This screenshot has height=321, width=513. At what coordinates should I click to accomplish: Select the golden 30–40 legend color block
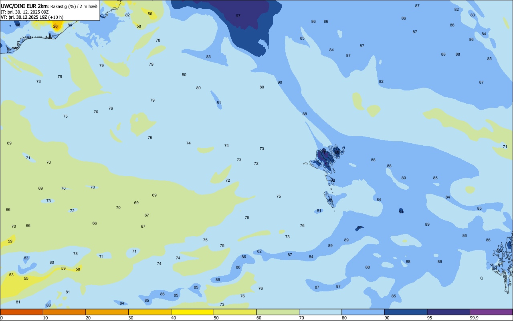point(149,312)
